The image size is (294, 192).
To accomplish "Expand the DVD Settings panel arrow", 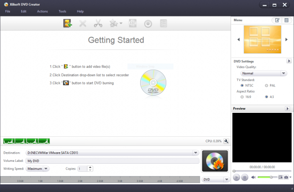I will [x=289, y=61].
